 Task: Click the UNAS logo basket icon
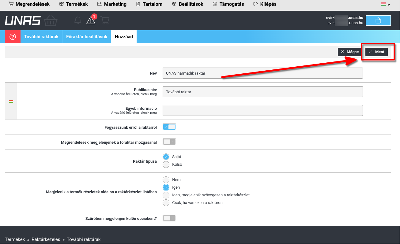pos(51,21)
